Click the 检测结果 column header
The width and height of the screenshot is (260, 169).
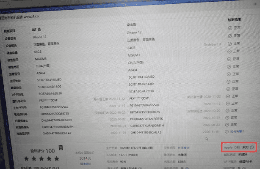click(x=234, y=20)
